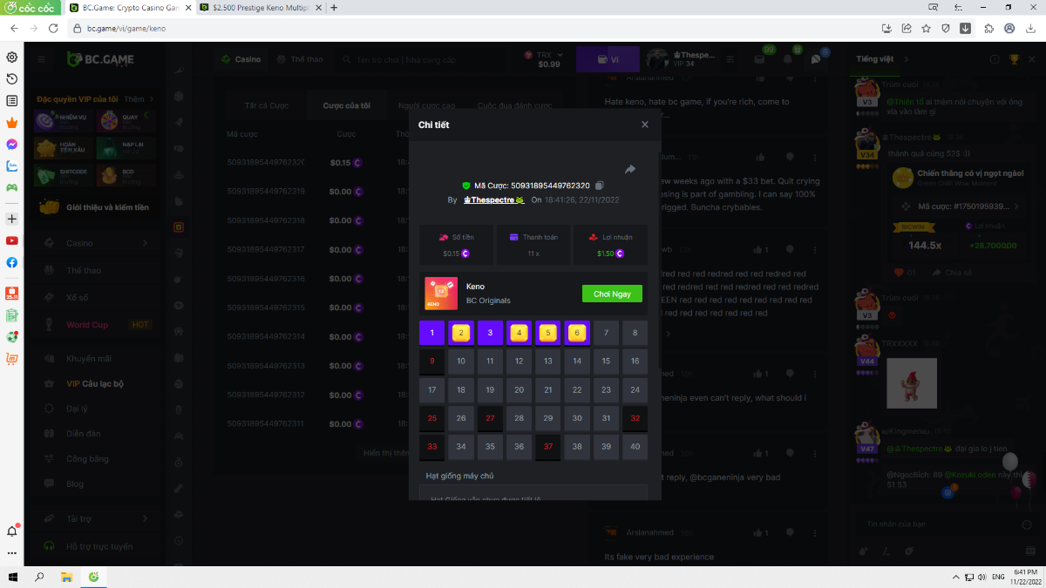Add a sidebar app with plus icon
The height and width of the screenshot is (588, 1046).
(x=12, y=219)
